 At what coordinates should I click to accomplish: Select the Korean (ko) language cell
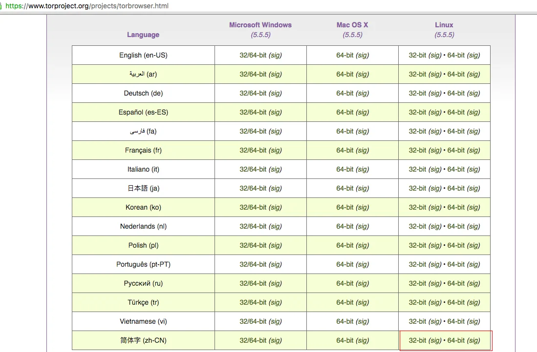coord(143,207)
